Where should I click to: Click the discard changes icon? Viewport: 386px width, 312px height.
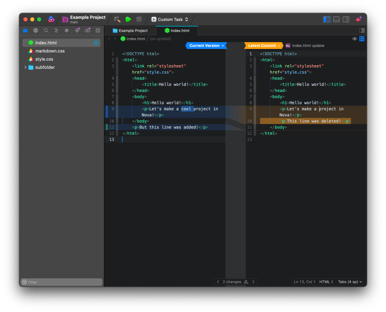click(x=246, y=282)
